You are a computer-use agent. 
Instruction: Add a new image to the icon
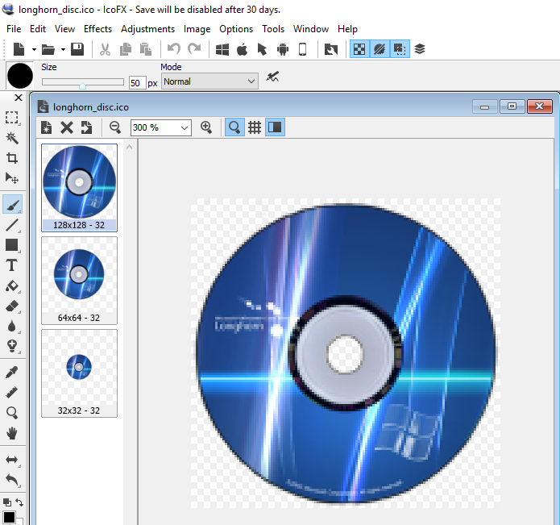click(x=47, y=127)
